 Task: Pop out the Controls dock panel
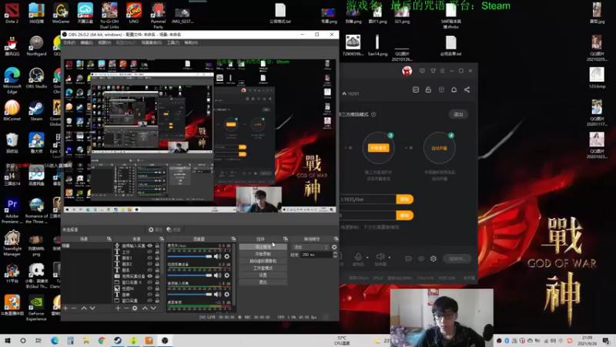click(286, 239)
